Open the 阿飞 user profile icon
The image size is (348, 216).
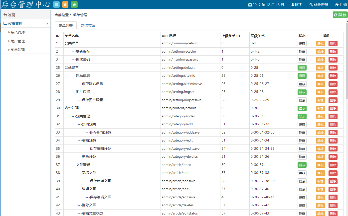point(293,5)
